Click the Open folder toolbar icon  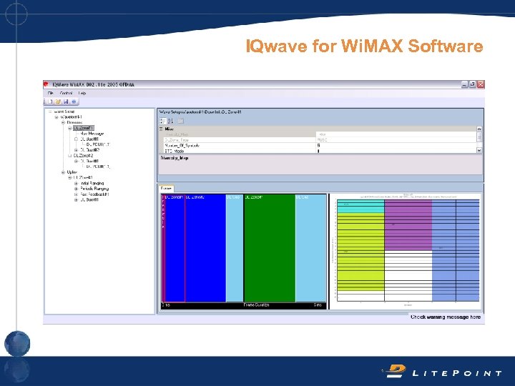[x=59, y=102]
